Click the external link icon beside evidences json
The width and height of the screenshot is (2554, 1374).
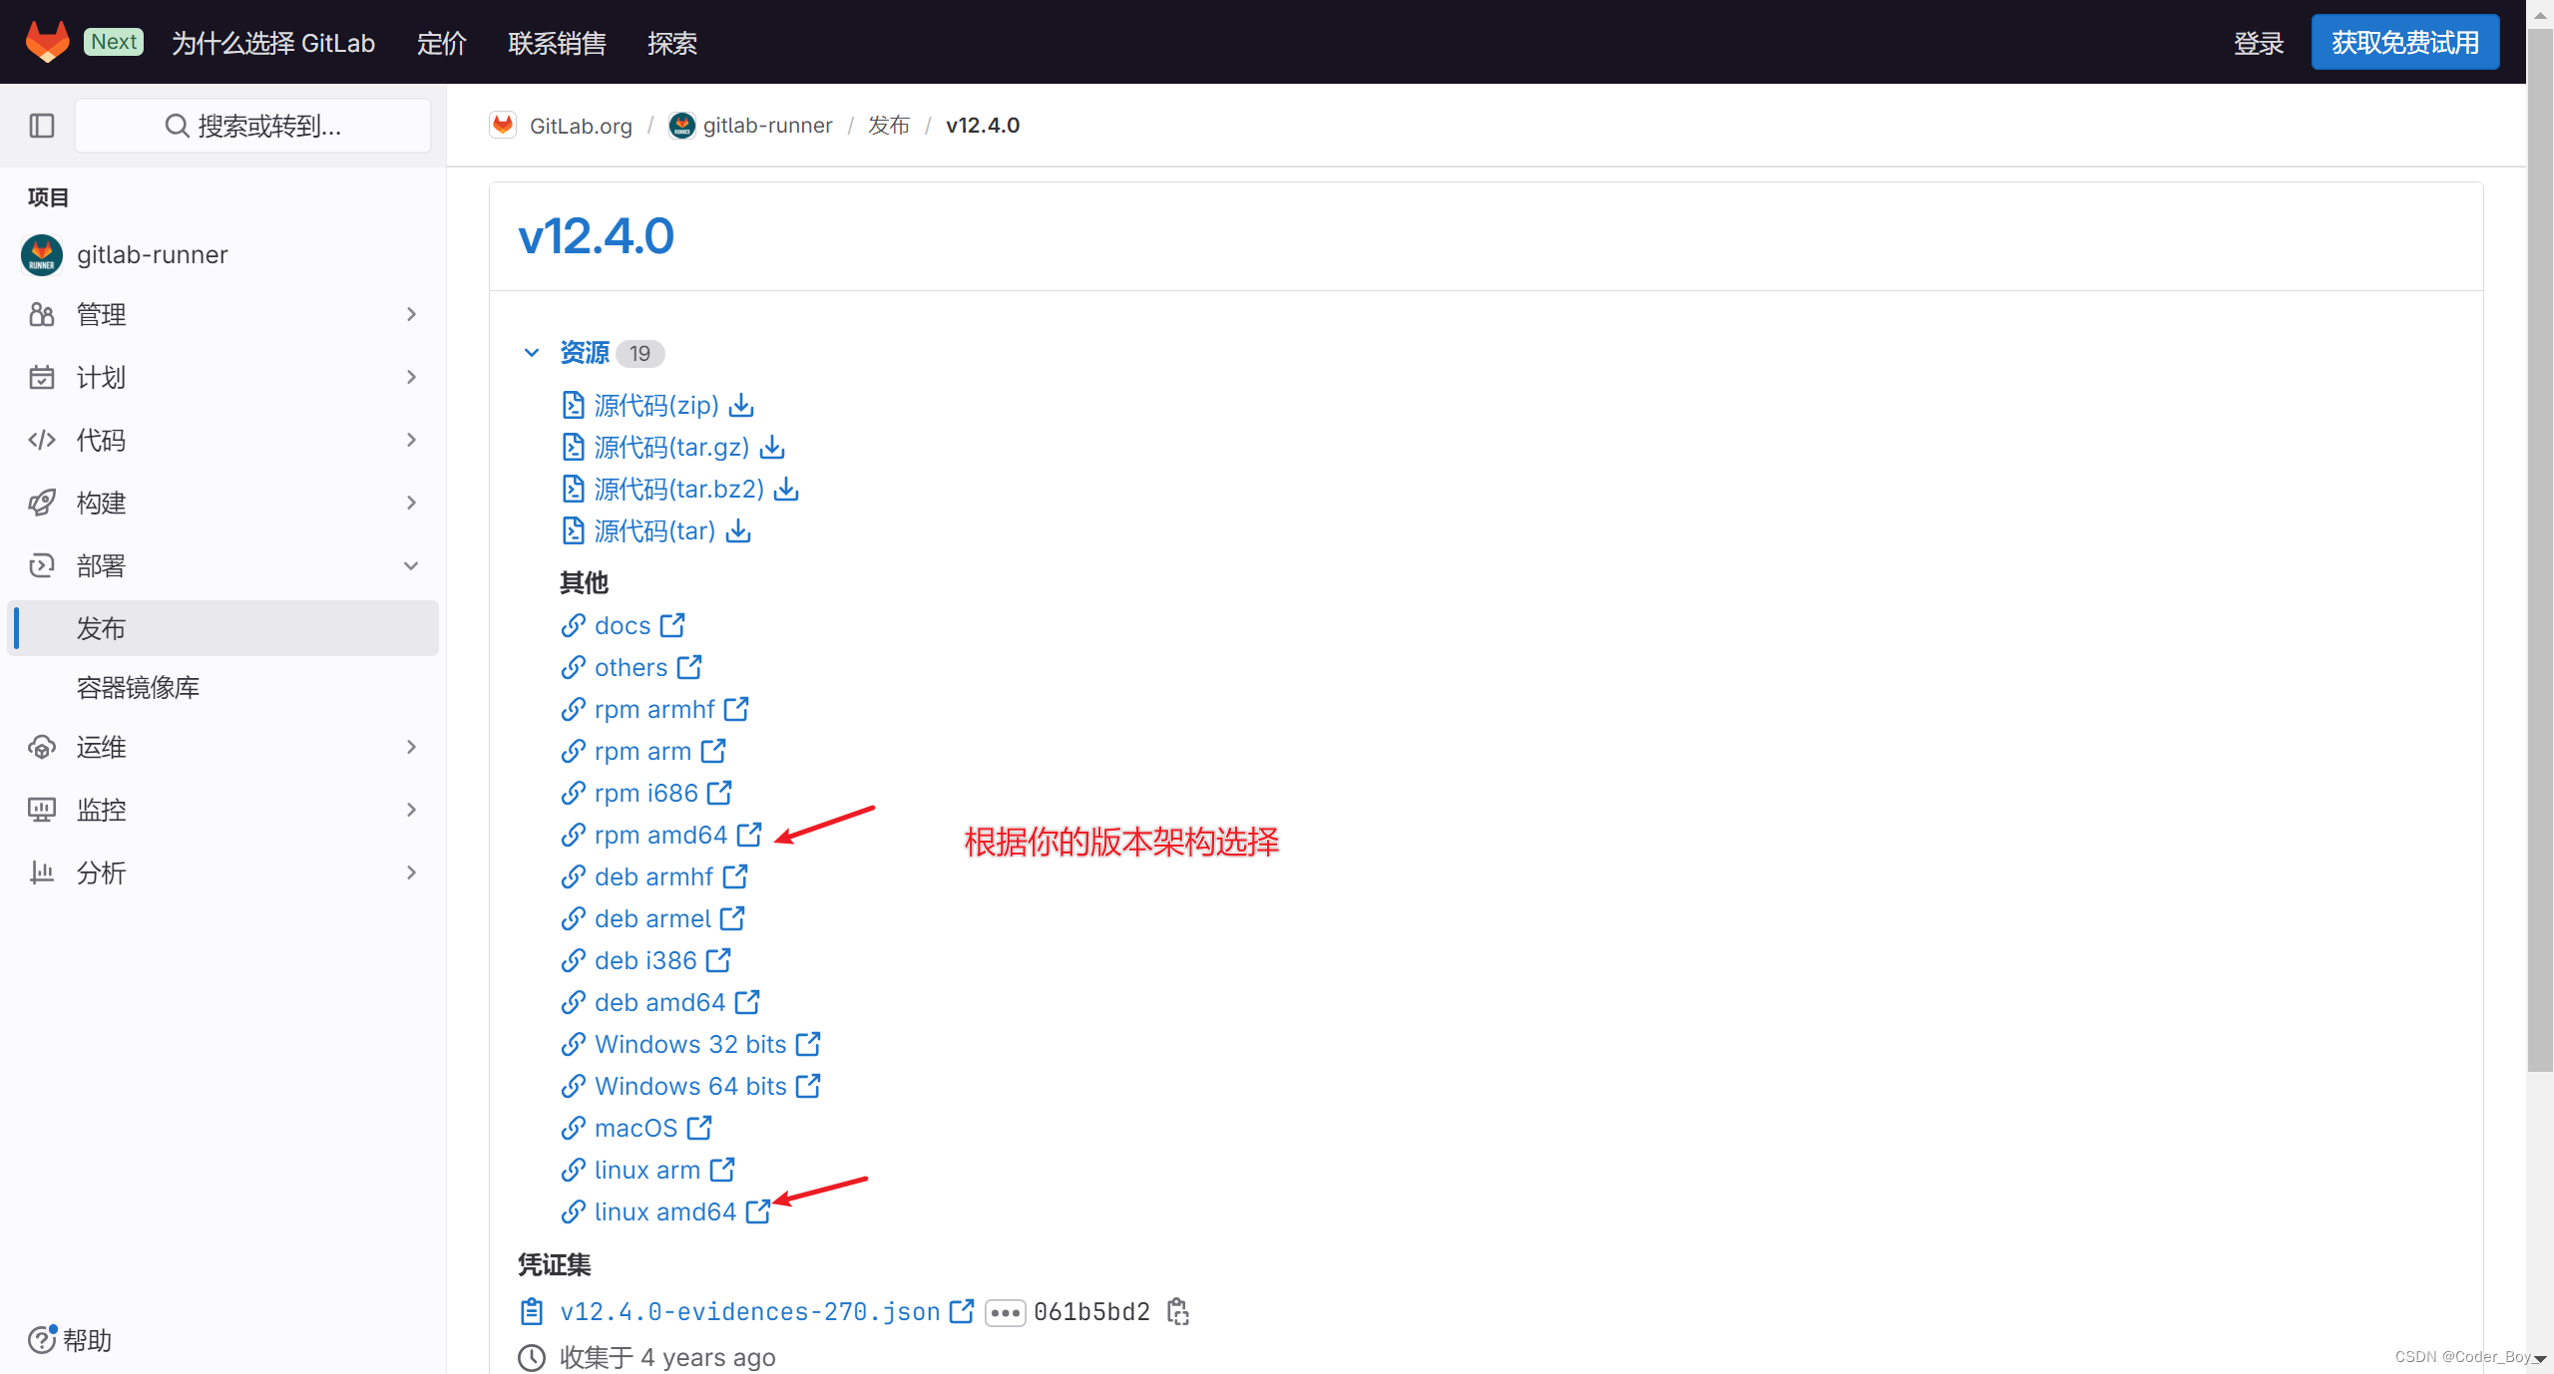962,1311
